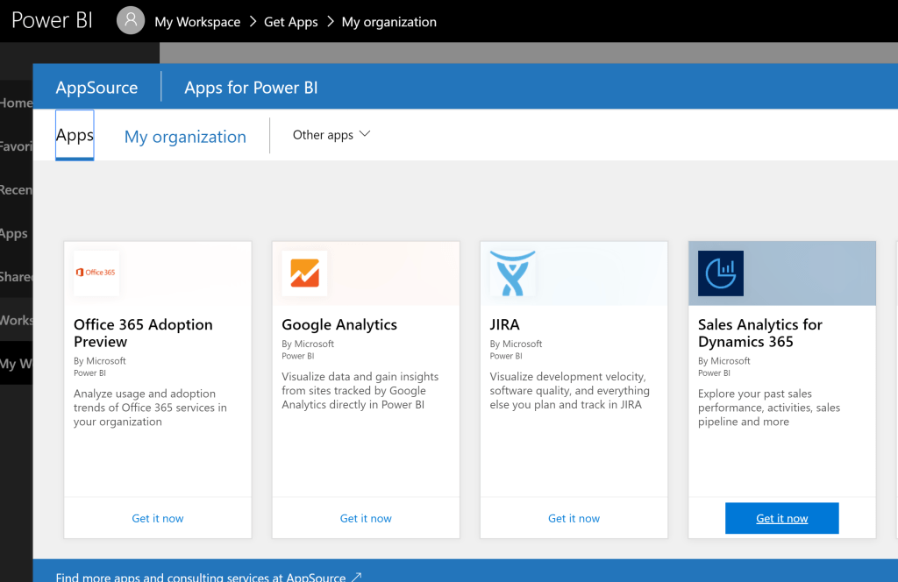Open My Workspace in the breadcrumb
Image resolution: width=898 pixels, height=582 pixels.
197,22
